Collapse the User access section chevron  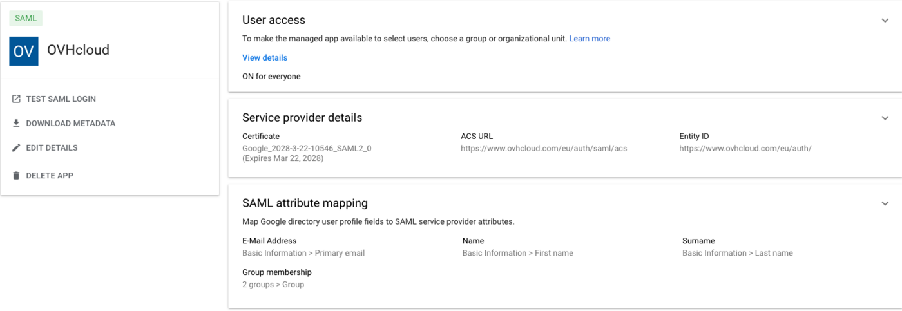(x=885, y=21)
